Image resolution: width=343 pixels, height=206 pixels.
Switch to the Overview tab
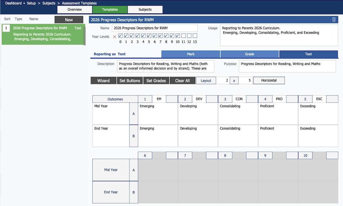pyautogui.click(x=75, y=9)
